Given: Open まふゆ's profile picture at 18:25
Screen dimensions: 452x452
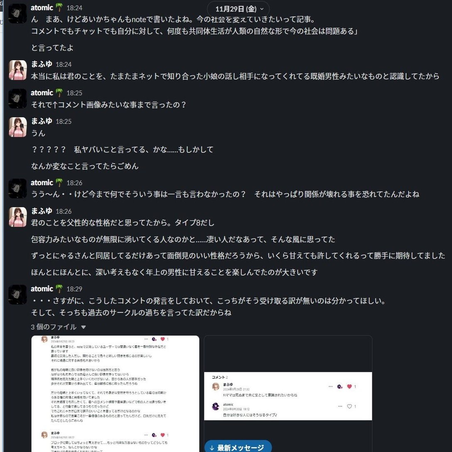Looking at the screenshot, I should click(17, 127).
